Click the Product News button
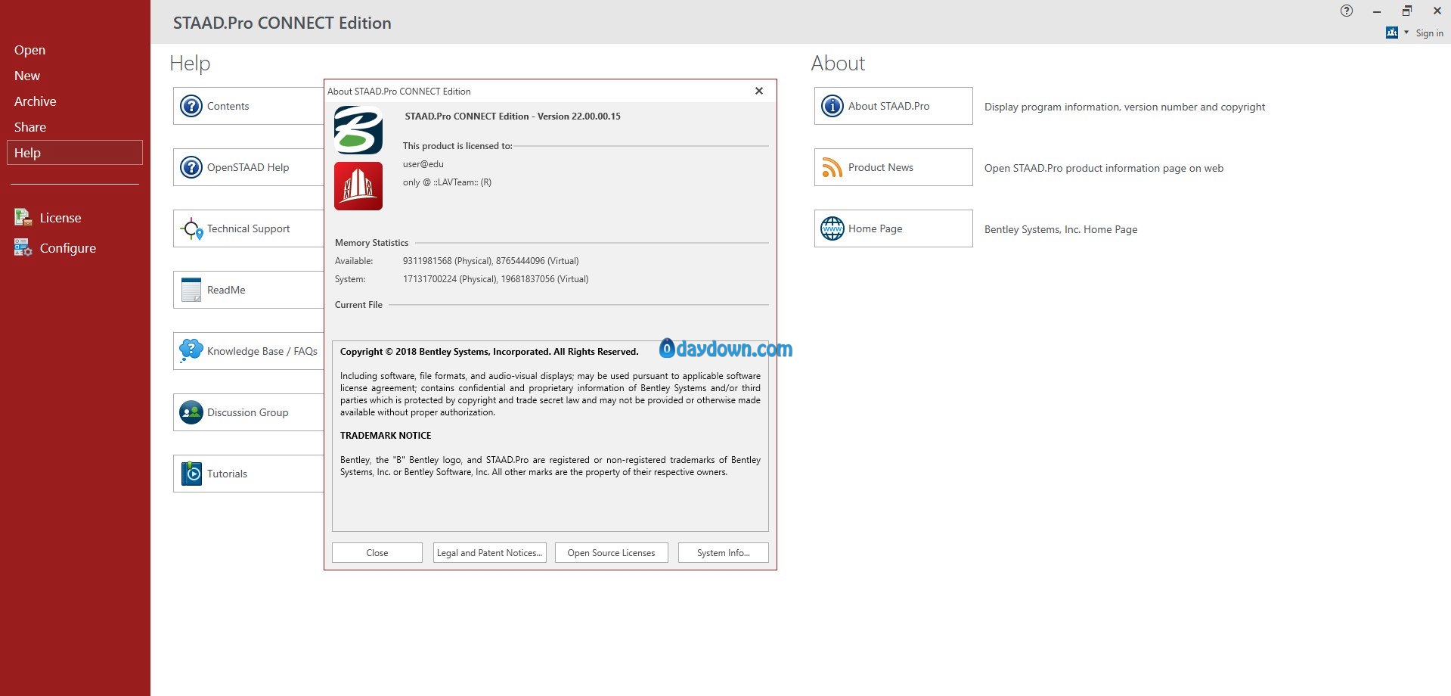The height and width of the screenshot is (696, 1451). 894,167
